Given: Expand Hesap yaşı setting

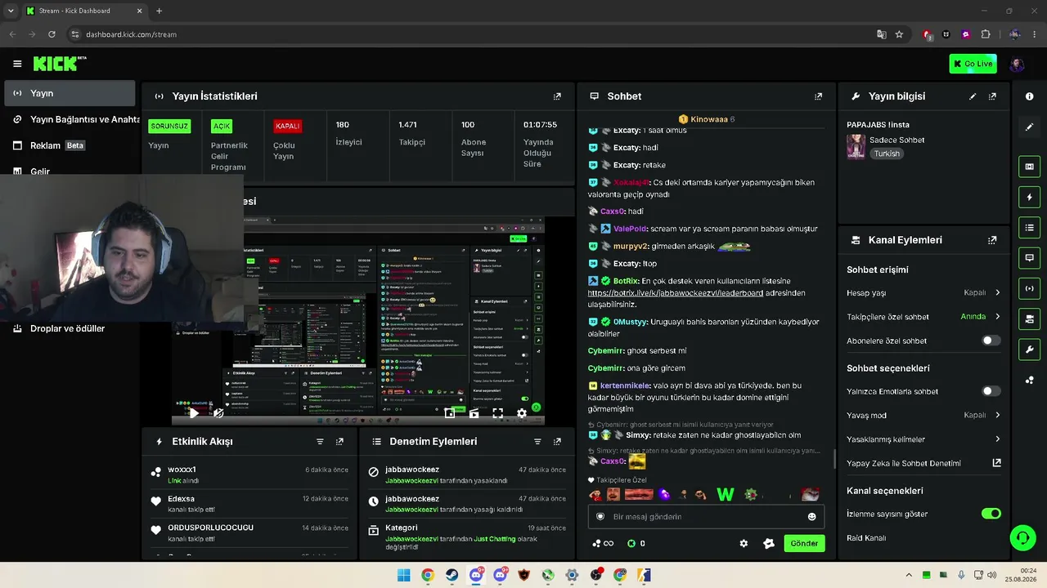Looking at the screenshot, I should [x=923, y=292].
